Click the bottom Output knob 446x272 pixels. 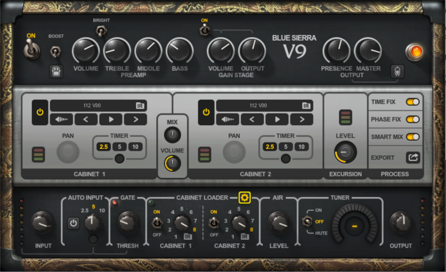[401, 223]
